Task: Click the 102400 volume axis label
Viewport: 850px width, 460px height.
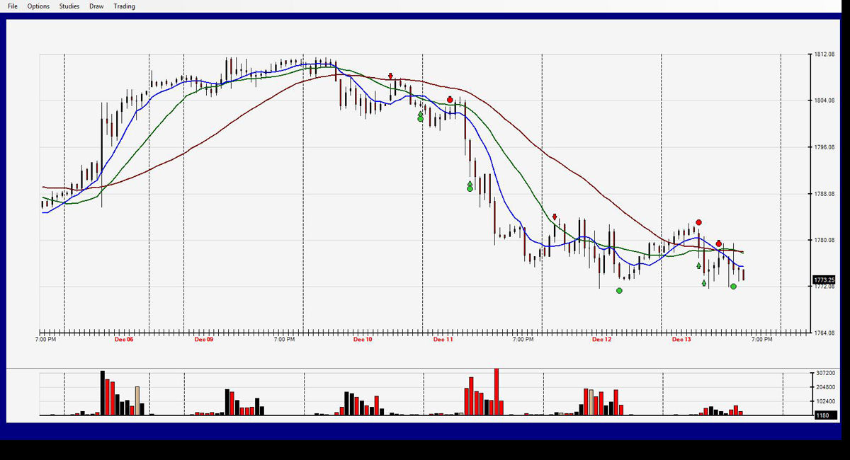Action: pos(825,401)
